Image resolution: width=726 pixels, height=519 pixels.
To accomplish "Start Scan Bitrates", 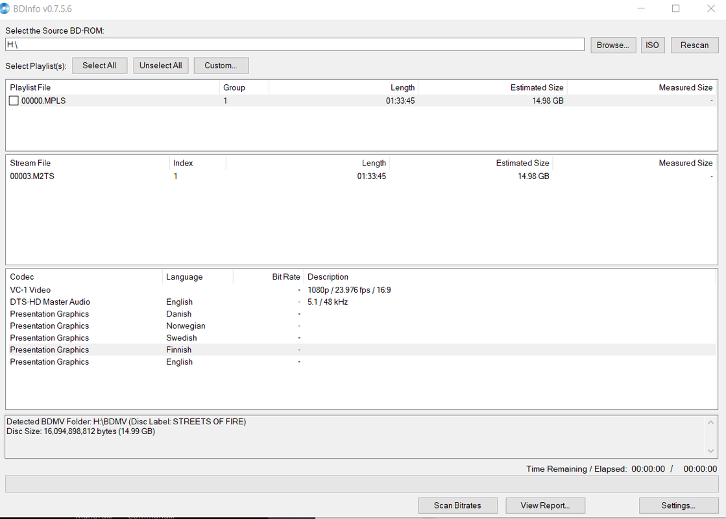I will [x=458, y=505].
